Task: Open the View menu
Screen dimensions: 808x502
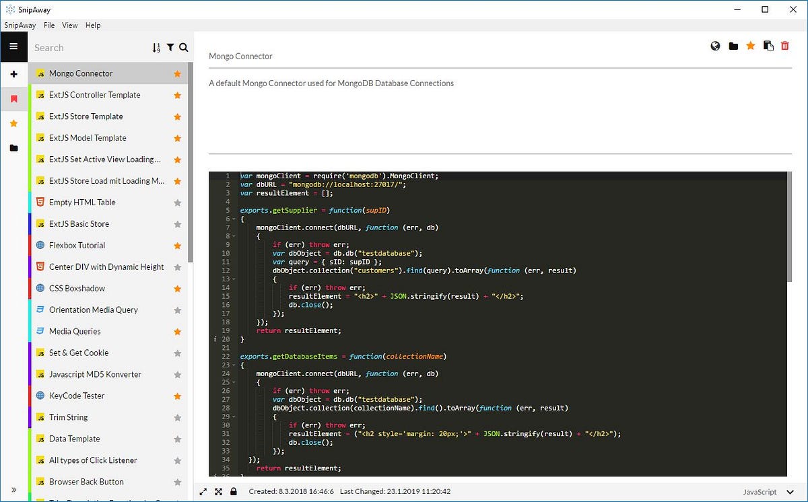Action: (x=69, y=25)
